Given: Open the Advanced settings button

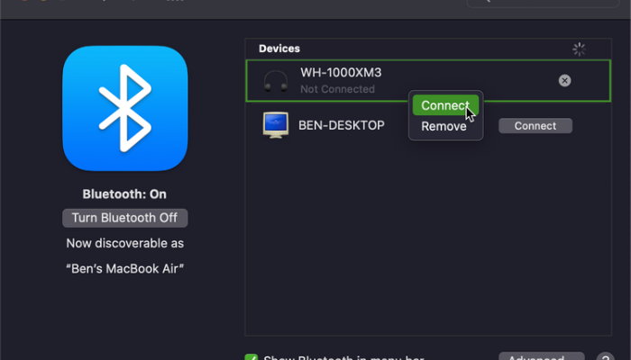Looking at the screenshot, I should click(540, 356).
